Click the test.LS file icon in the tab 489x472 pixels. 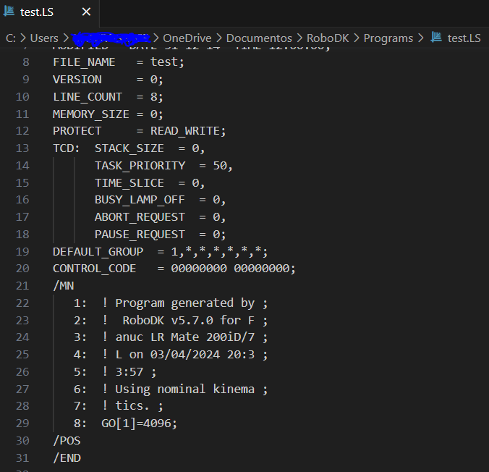click(10, 13)
